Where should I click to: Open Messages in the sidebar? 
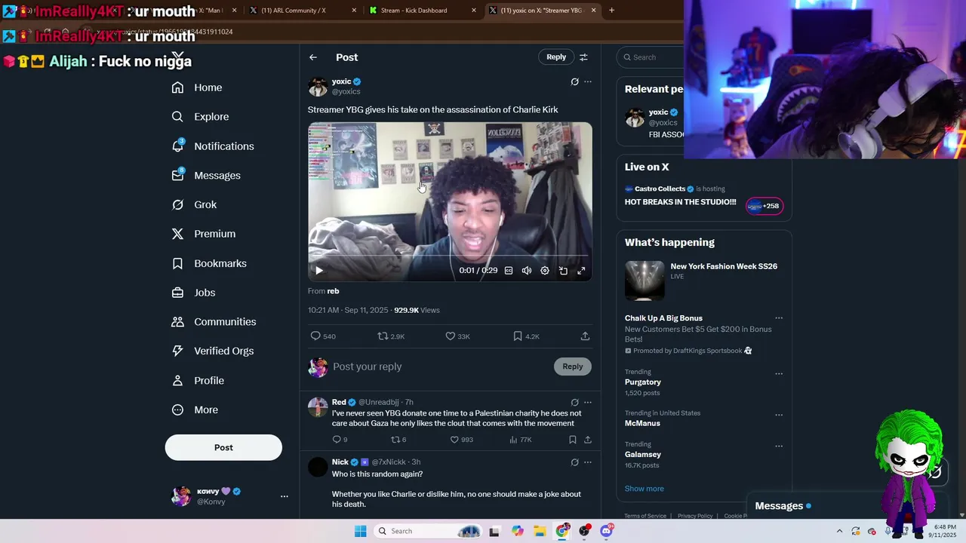(x=206, y=176)
